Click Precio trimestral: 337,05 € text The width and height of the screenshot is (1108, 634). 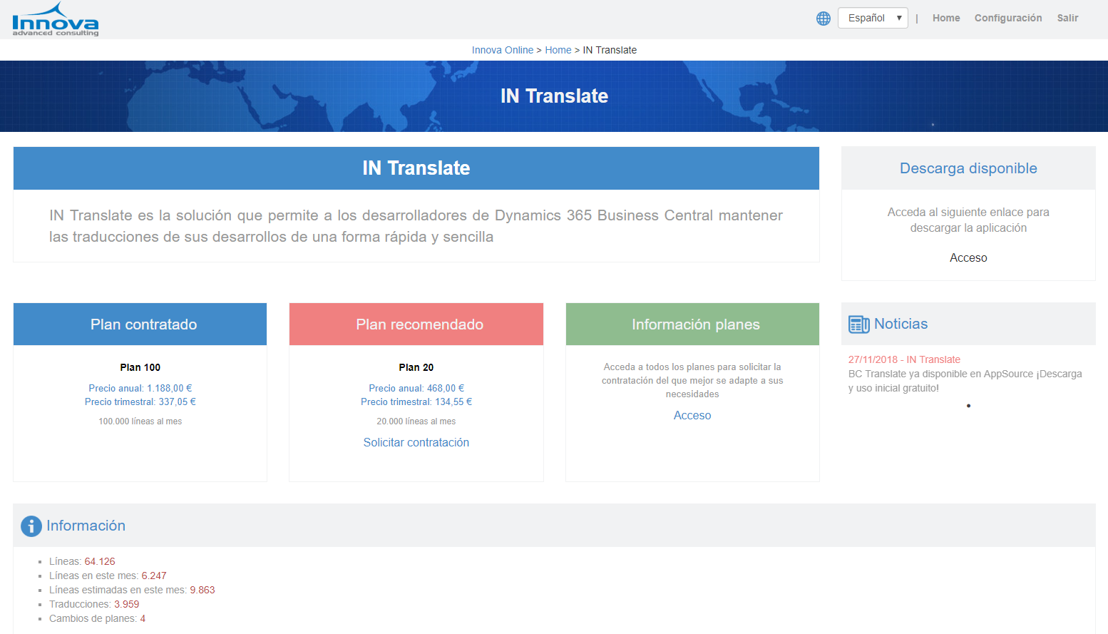tap(140, 402)
